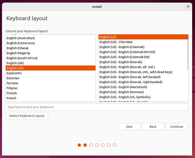Viewport: 195px width, 158px height.
Task: Select English (US, Symbolic) variant
Action: [143, 97]
